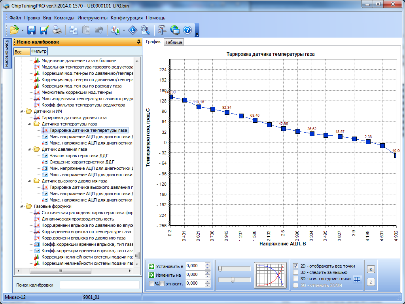Click the Save floppy disk icon
The height and width of the screenshot is (304, 405).
[32, 30]
